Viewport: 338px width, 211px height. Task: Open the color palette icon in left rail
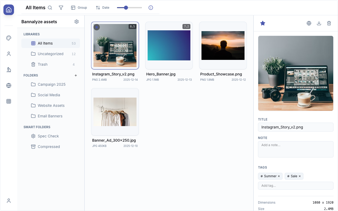tap(9, 38)
